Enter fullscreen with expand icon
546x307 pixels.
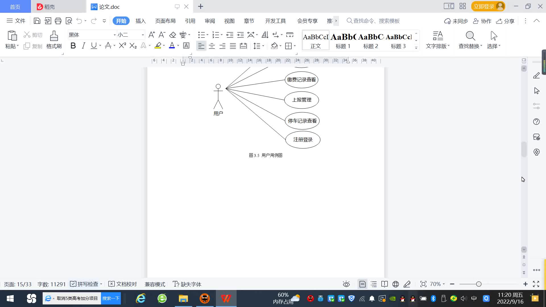coord(536,284)
